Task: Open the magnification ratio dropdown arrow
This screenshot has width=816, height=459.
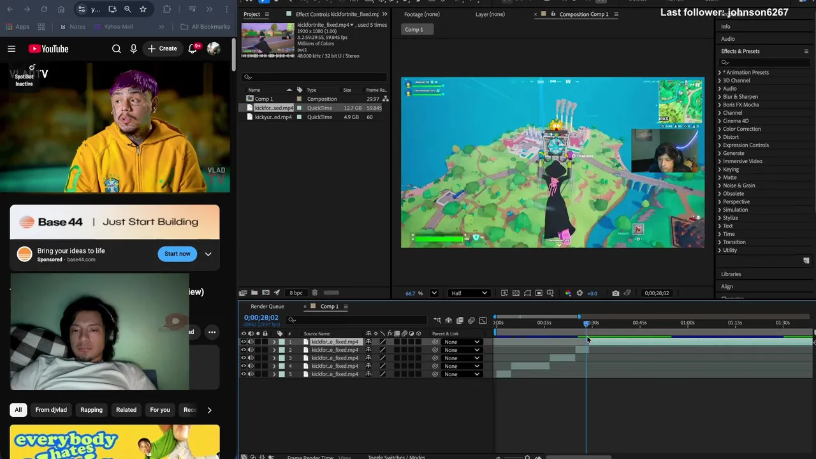Action: [434, 293]
